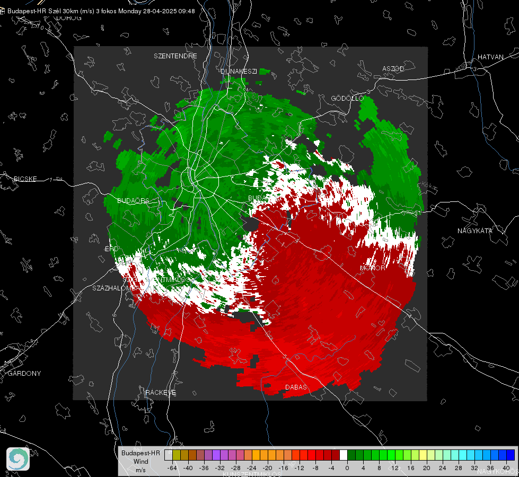This screenshot has height=477, width=519.
Task: Click the -32 value on the legend scale
Action: point(220,468)
